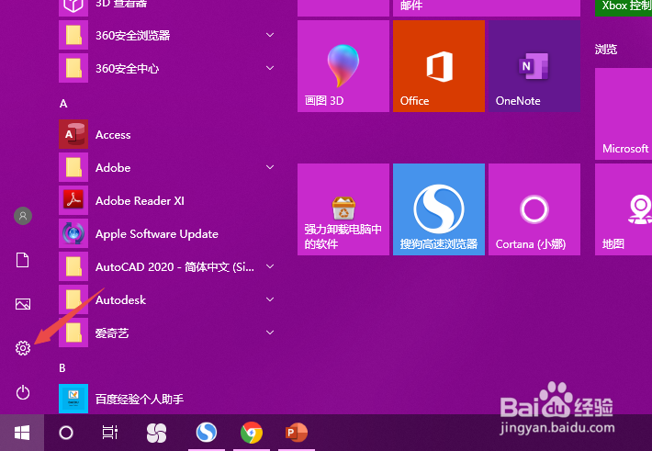Open the Xbox 控制 tile
This screenshot has height=451, width=652.
pos(624,7)
